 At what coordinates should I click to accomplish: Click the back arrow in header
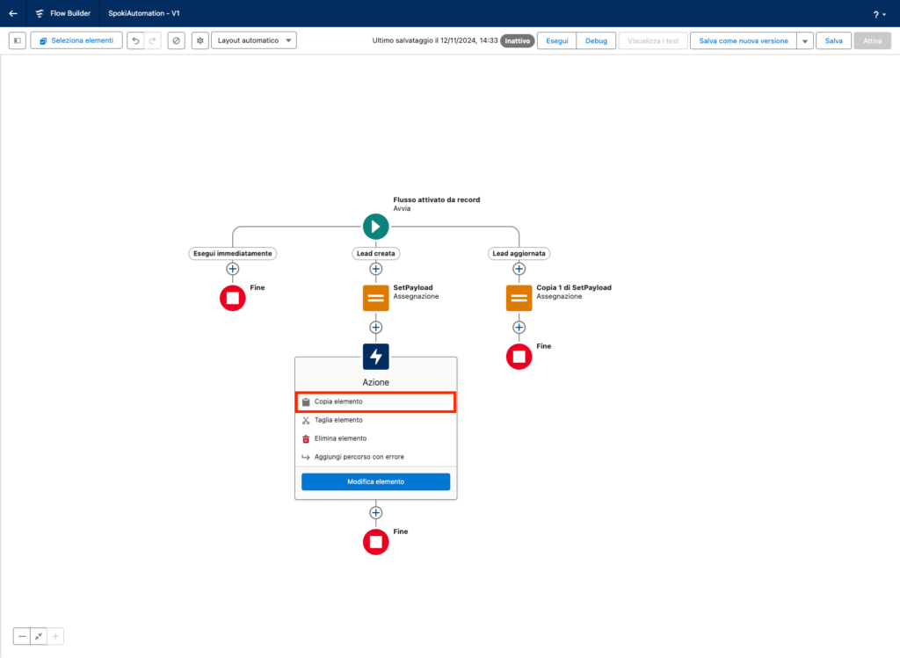coord(12,13)
